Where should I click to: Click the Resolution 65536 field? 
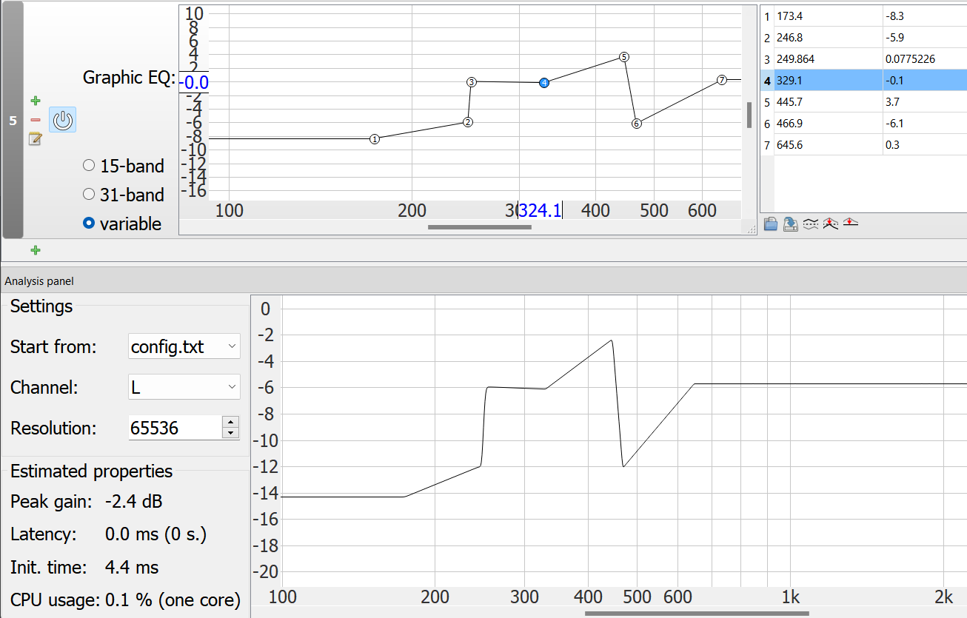tap(175, 427)
